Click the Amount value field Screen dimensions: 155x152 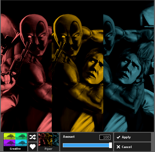(105, 137)
